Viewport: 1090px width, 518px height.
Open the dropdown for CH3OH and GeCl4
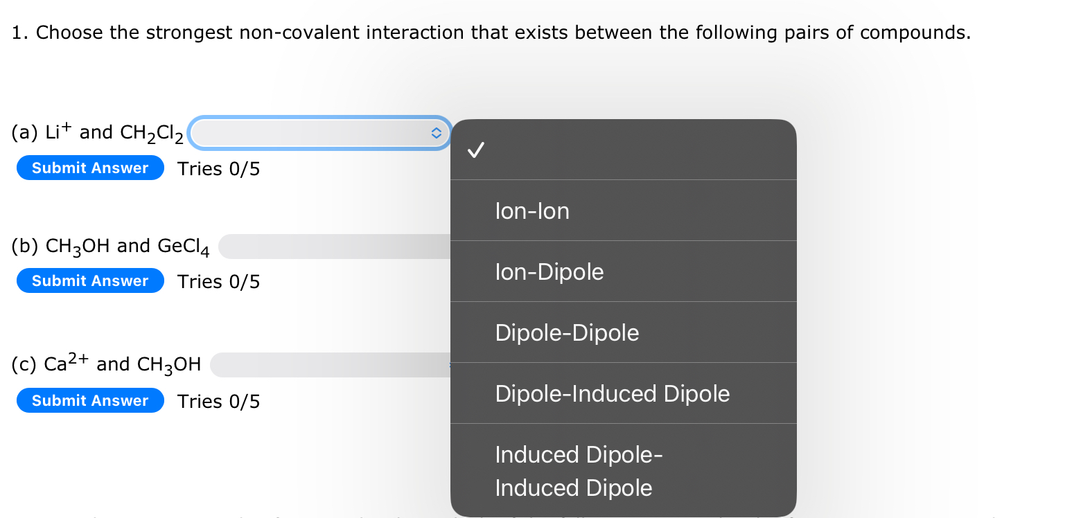click(x=334, y=247)
